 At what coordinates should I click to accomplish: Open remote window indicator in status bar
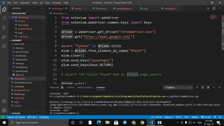[3, 117]
